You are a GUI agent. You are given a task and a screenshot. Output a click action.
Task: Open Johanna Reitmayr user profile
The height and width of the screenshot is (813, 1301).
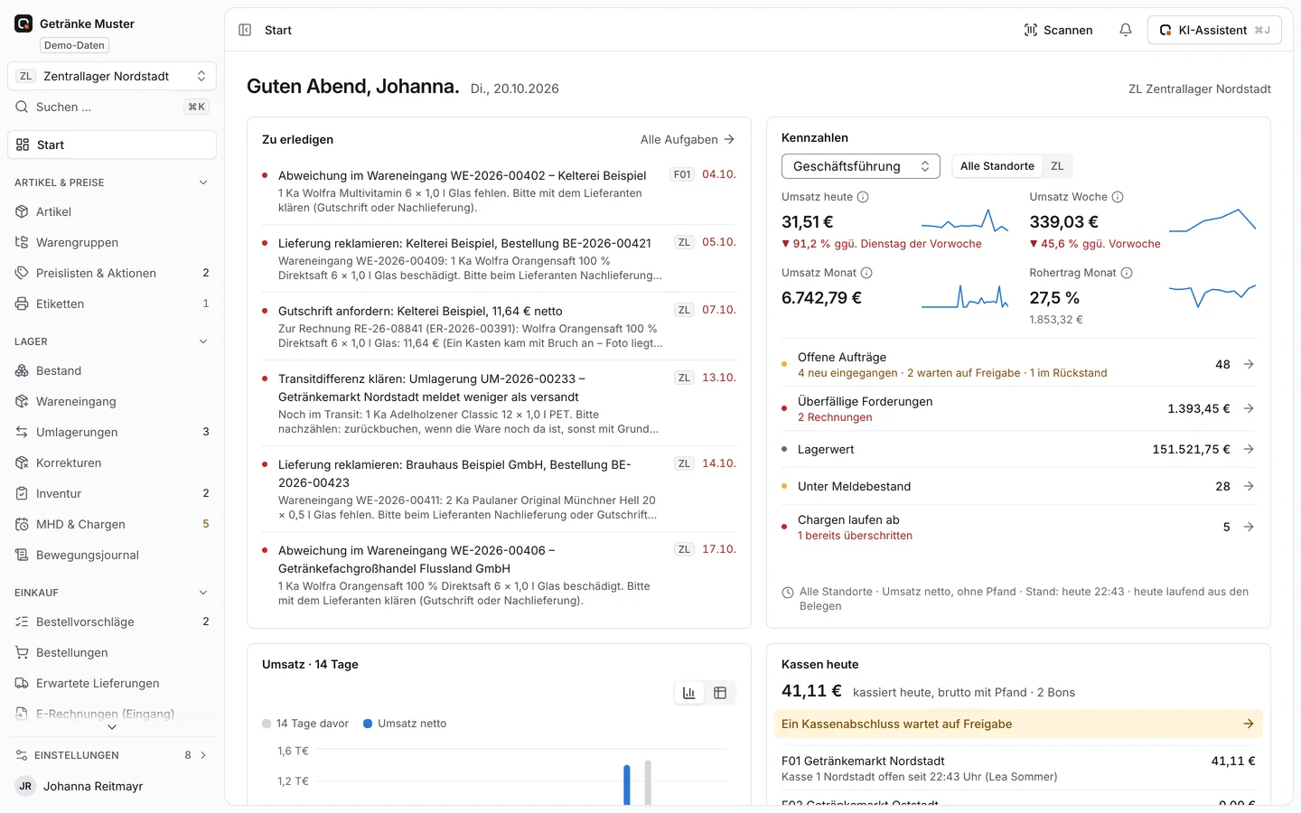(x=112, y=786)
